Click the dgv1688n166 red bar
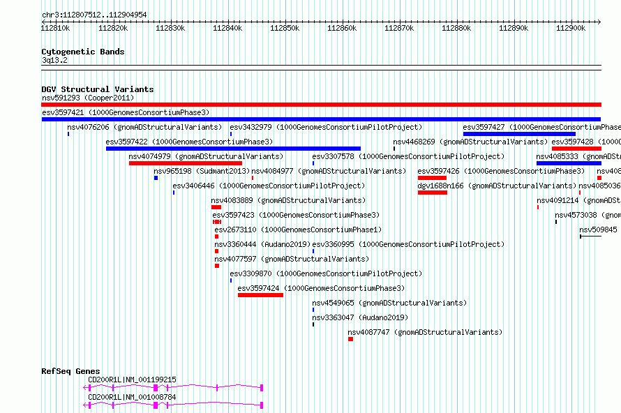Viewport: 621px width, 413px height. coord(433,193)
